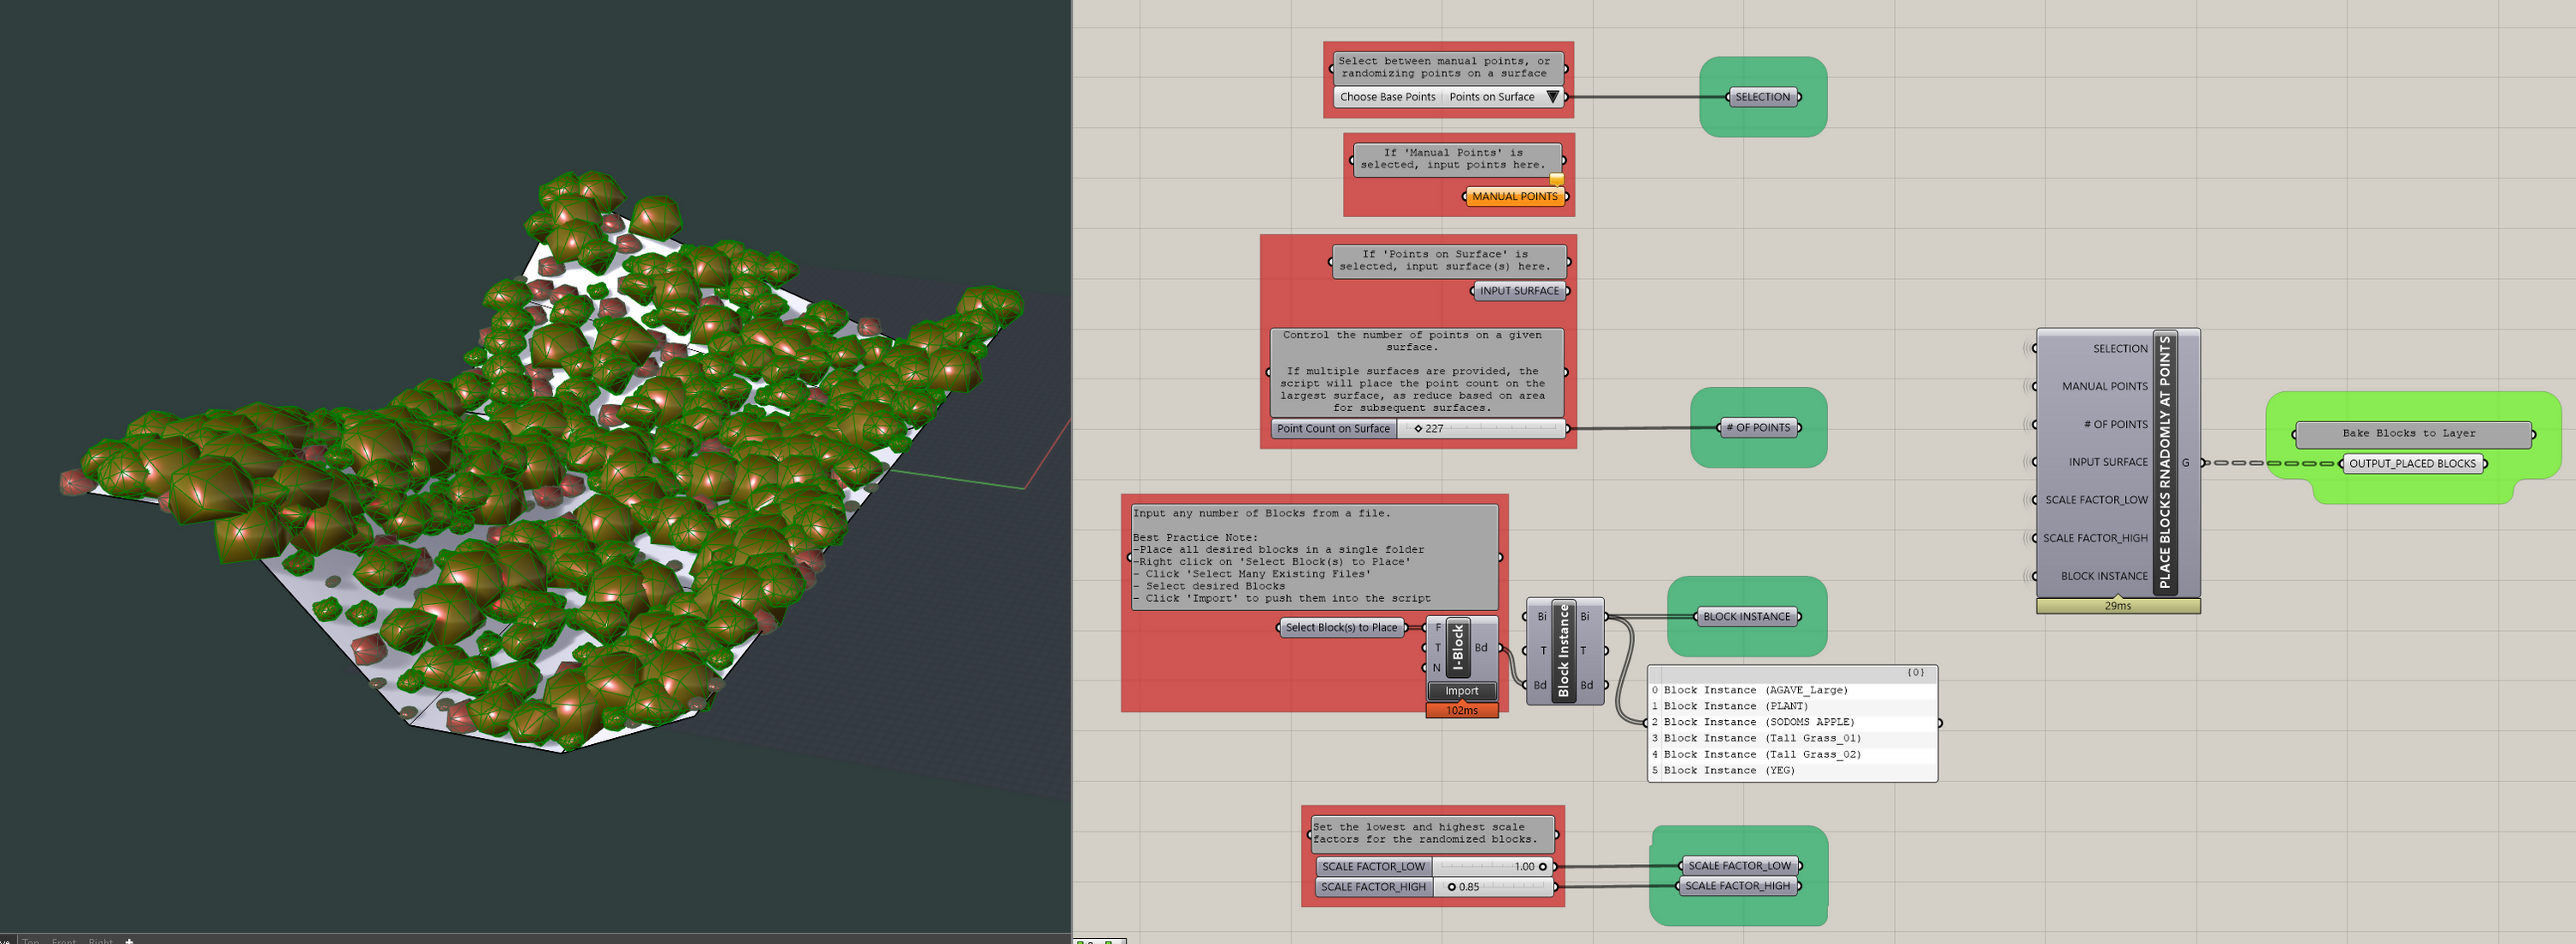The image size is (2576, 944).
Task: Select the PLACE BLOCKS RANDOMLY AT POINTS cluster
Action: (x=2164, y=462)
